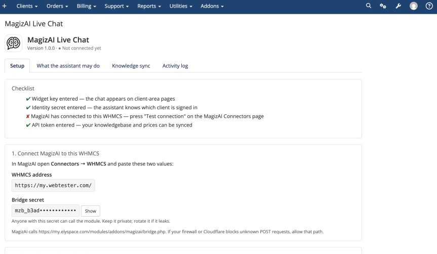Click the 'Keep it private' secret warning text
Screen dimensions: 437x254
(x=91, y=221)
